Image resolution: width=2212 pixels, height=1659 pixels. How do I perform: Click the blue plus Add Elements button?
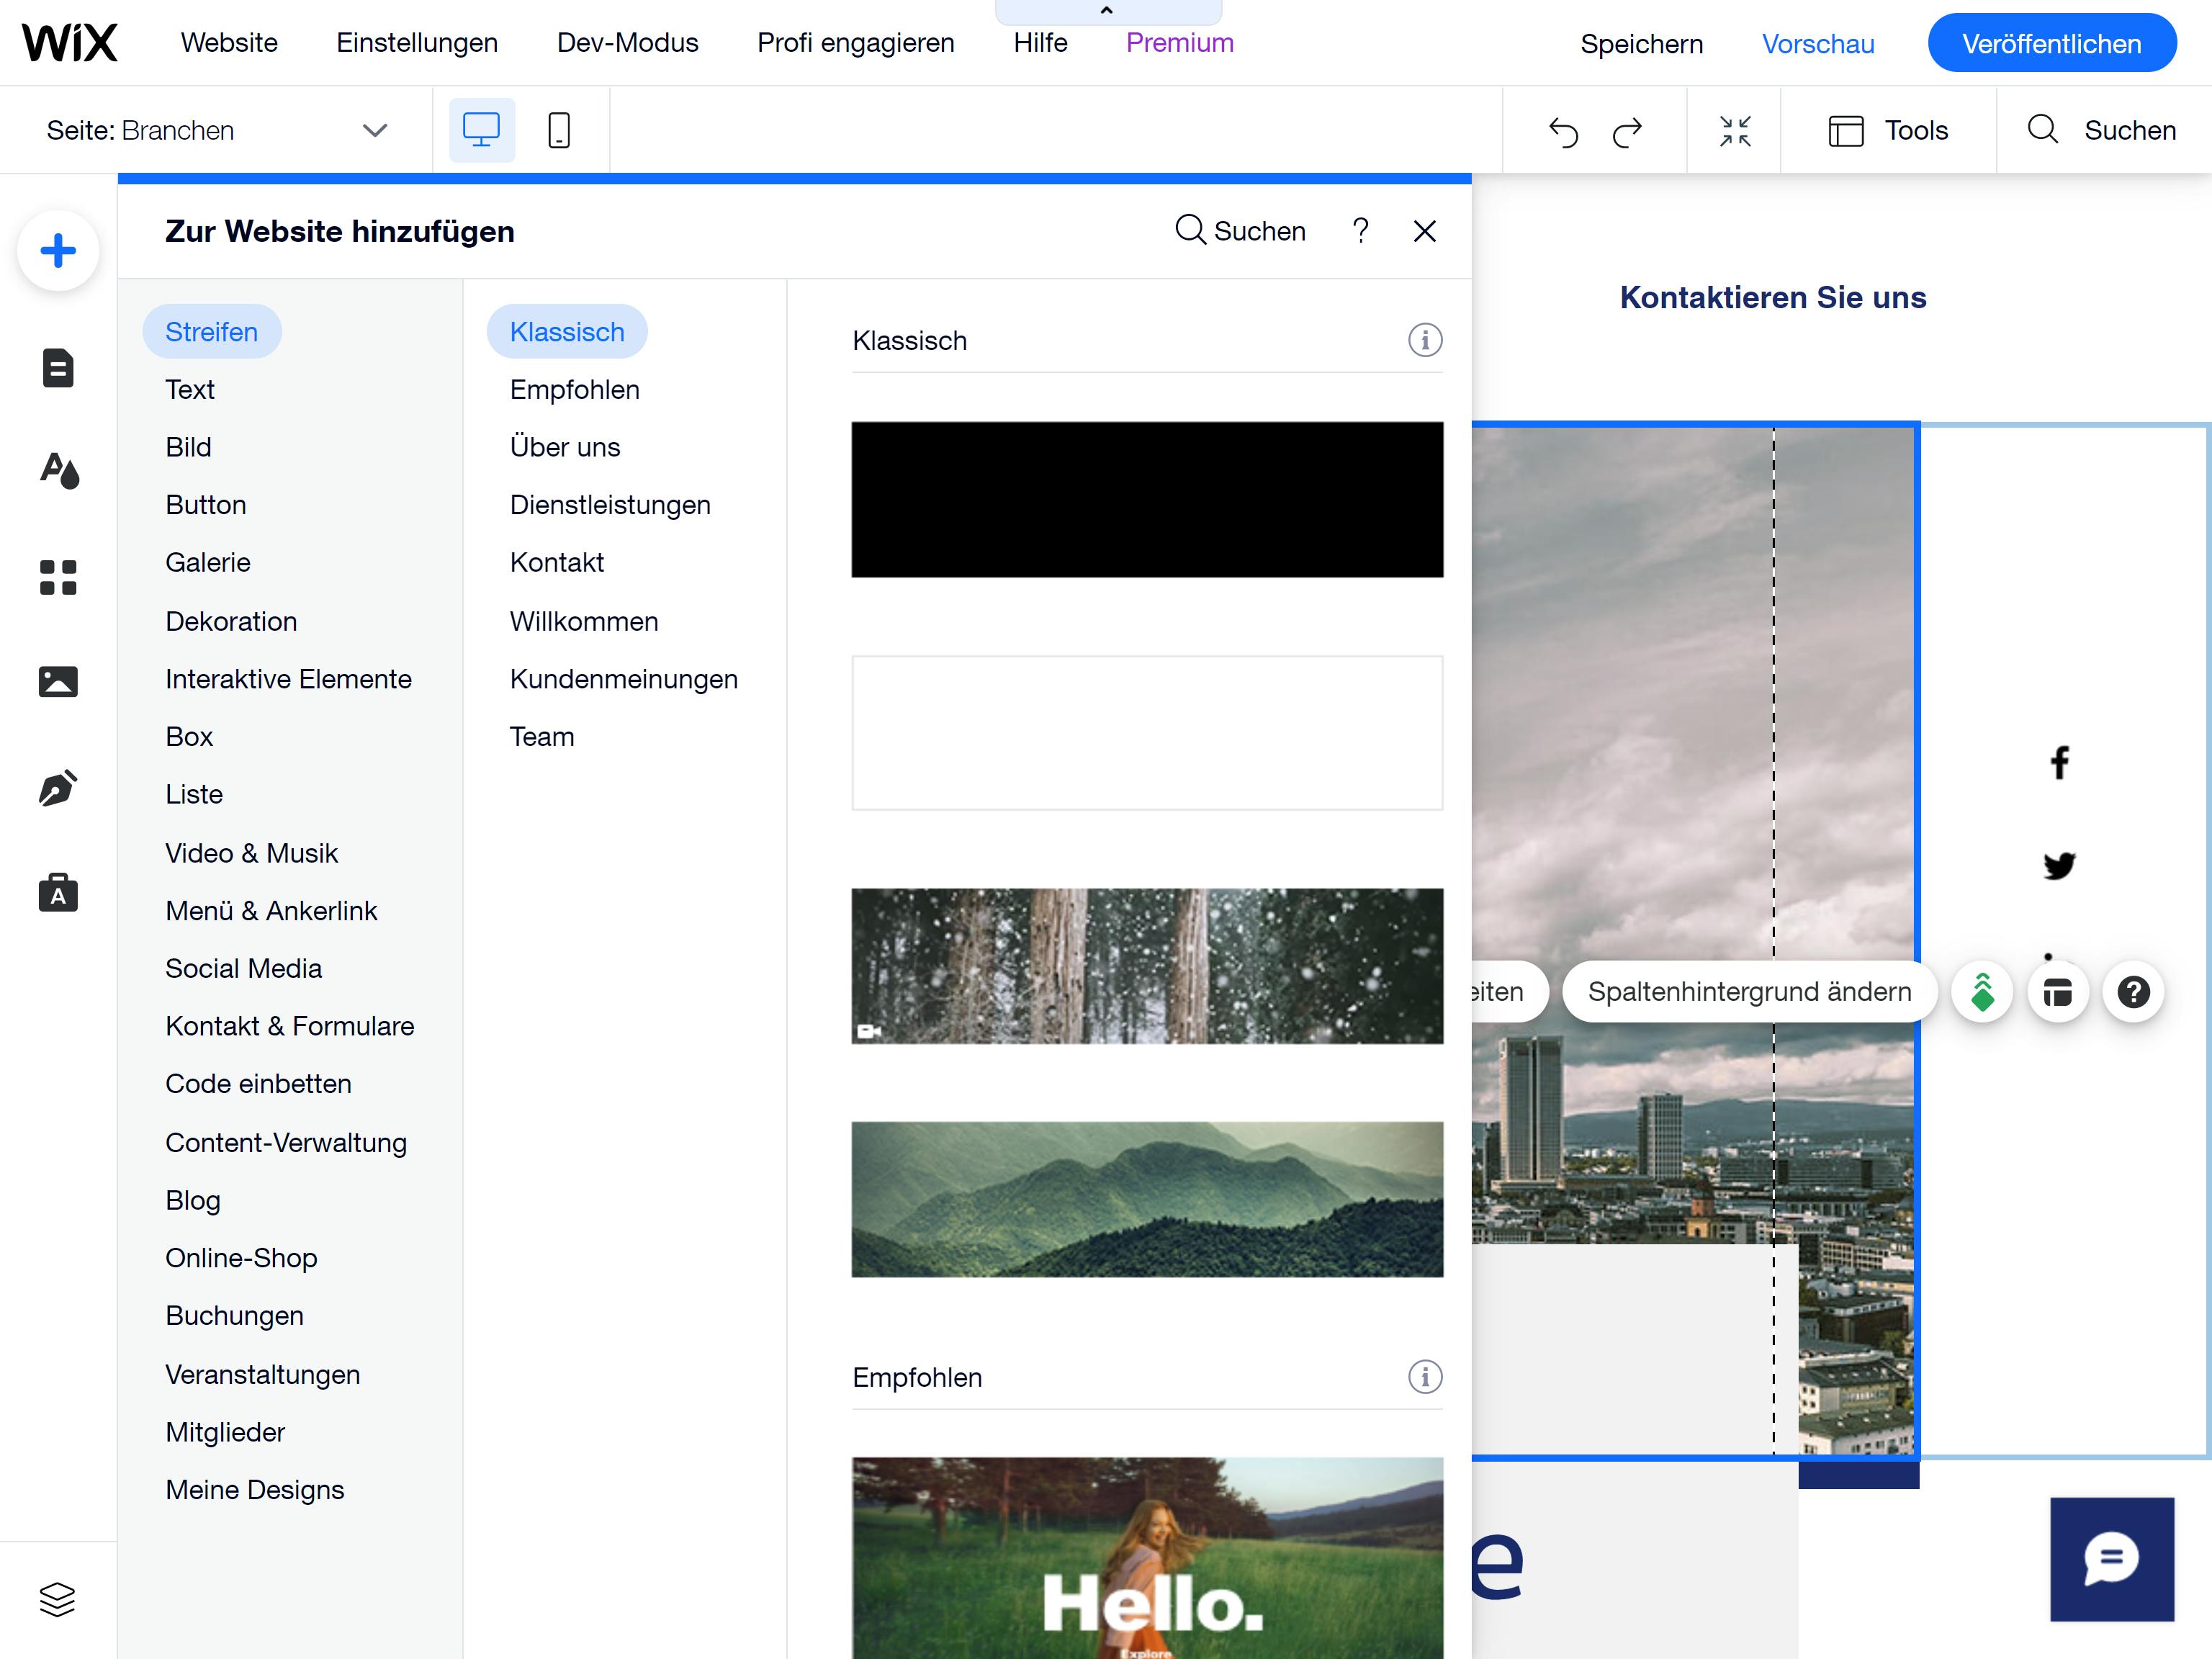[x=58, y=250]
